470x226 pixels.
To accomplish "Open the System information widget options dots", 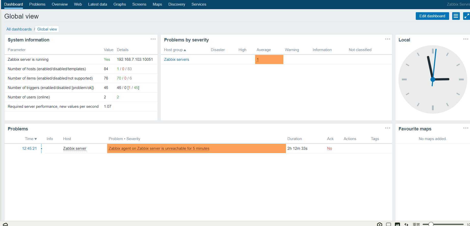I will tap(153, 39).
